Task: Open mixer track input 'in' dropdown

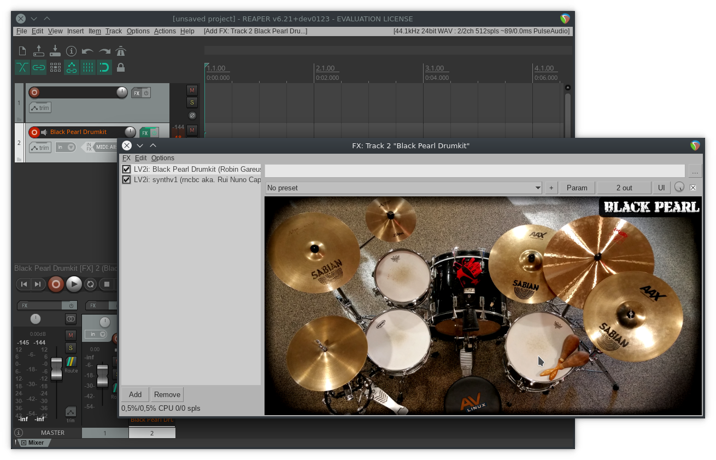Action: pos(96,334)
